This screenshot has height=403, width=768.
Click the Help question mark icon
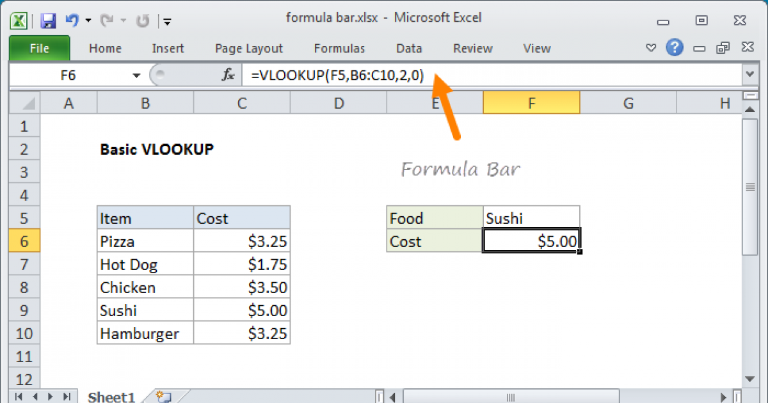(675, 48)
